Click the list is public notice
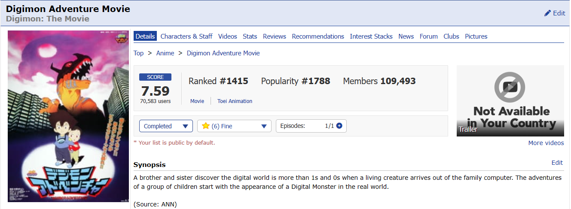Image resolution: width=571 pixels, height=209 pixels. pos(174,142)
